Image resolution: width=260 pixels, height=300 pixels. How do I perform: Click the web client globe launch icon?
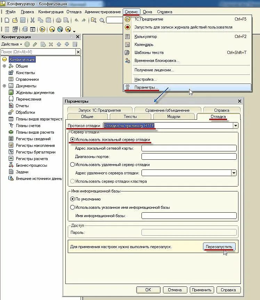60,29
